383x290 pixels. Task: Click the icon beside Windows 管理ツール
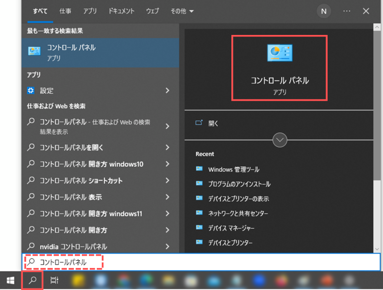pos(199,169)
